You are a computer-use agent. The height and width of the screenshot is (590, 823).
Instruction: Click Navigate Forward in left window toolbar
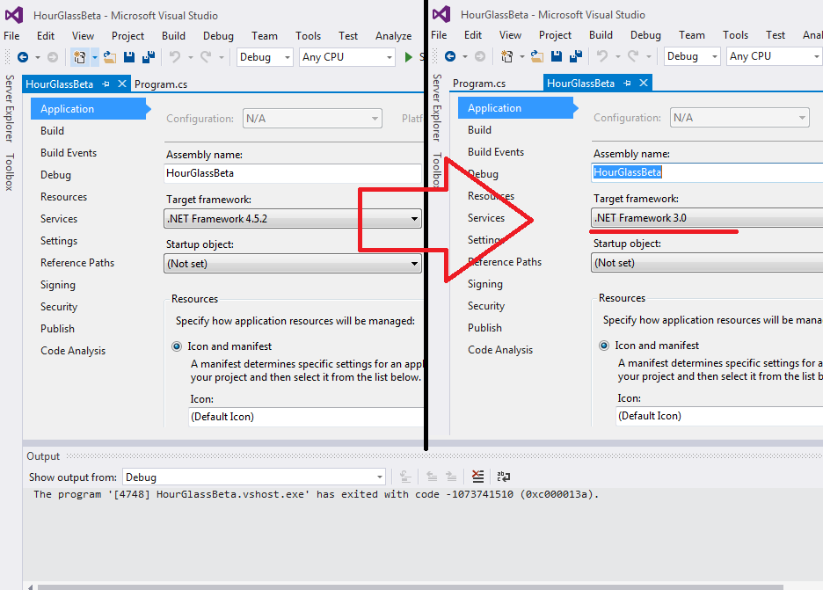pyautogui.click(x=53, y=56)
